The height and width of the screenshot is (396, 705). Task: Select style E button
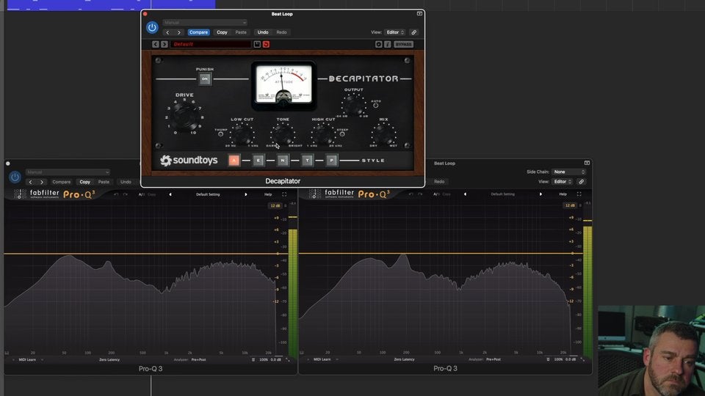[258, 161]
